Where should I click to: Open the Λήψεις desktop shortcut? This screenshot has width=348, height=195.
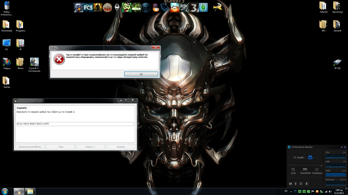(x=7, y=64)
